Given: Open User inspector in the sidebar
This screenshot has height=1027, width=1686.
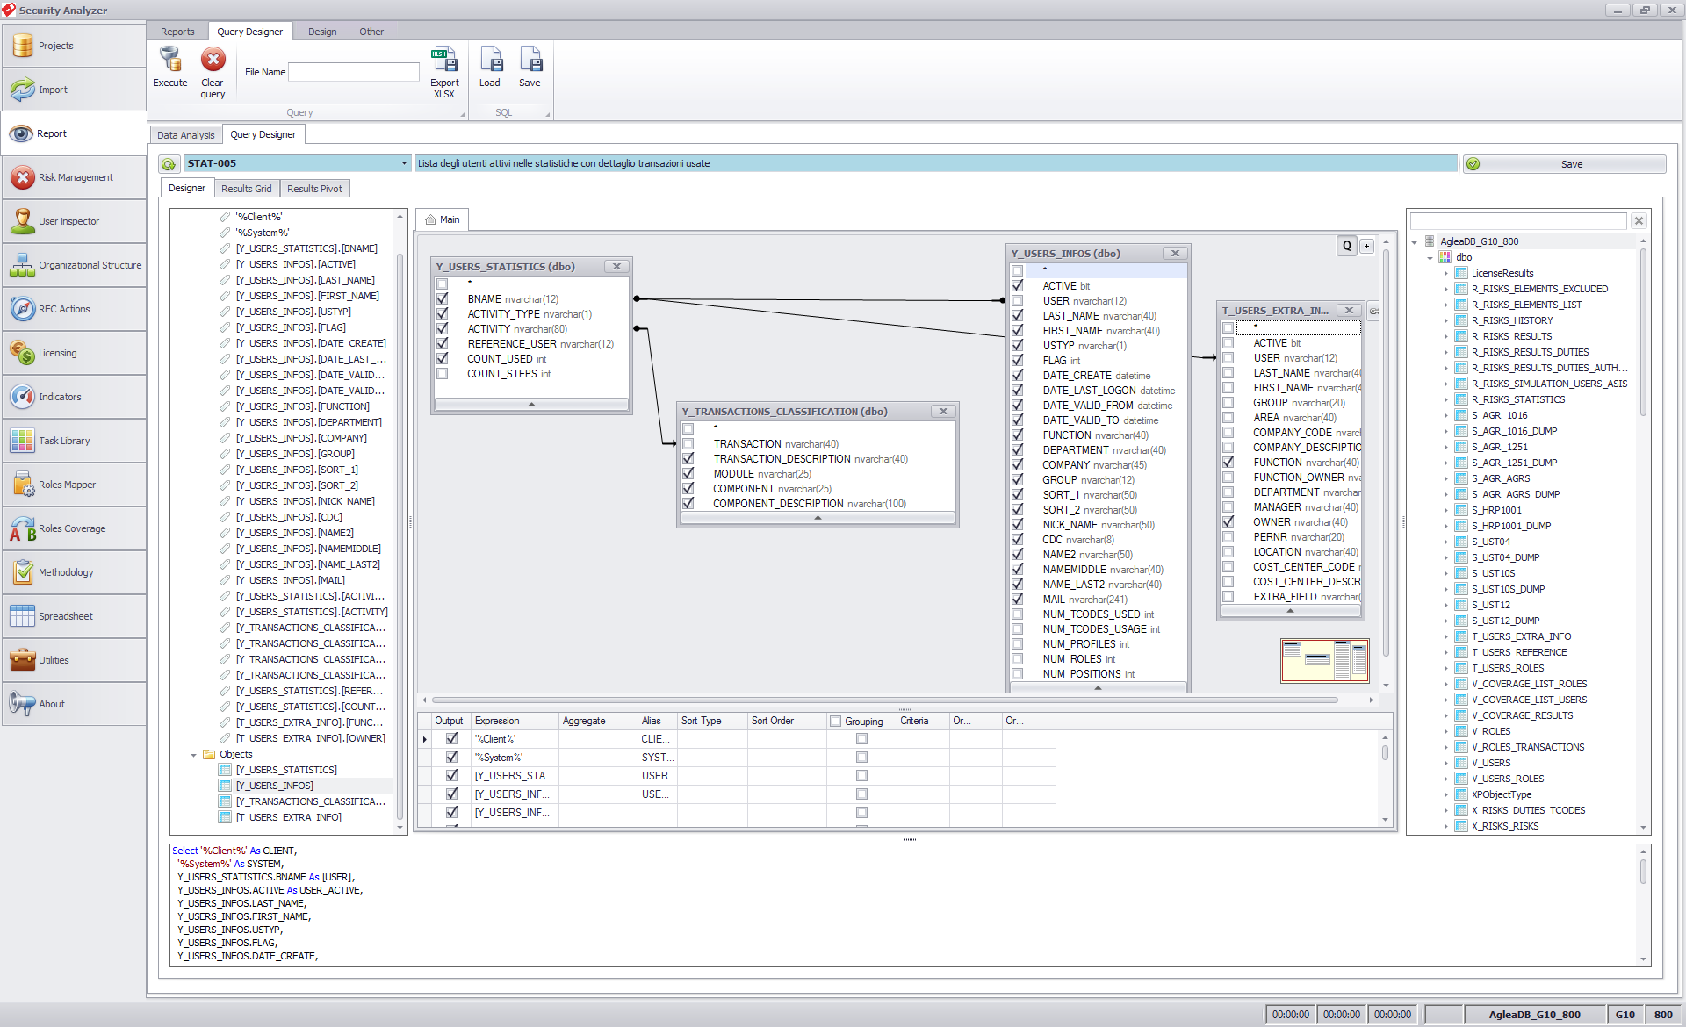Looking at the screenshot, I should [74, 221].
